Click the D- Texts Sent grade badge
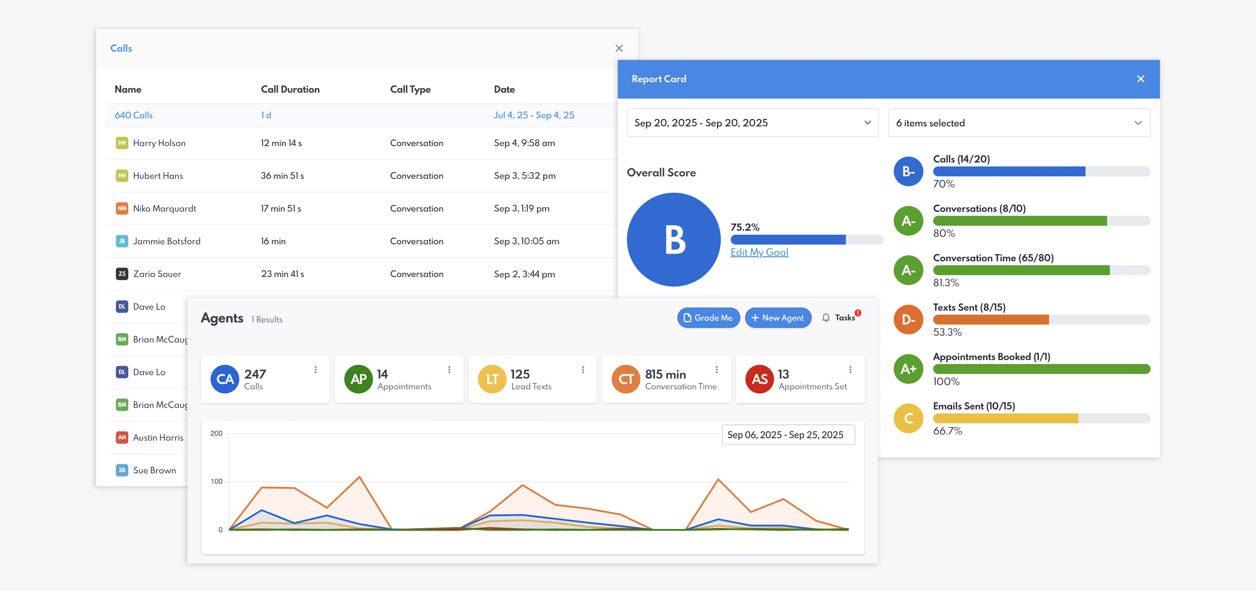The width and height of the screenshot is (1256, 591). point(908,320)
